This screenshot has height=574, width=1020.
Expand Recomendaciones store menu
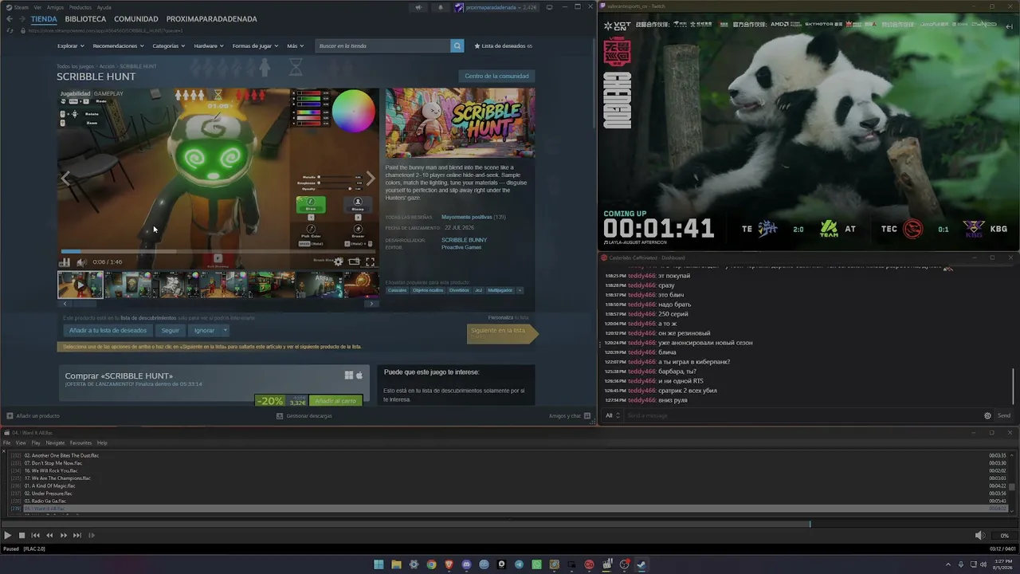click(x=118, y=46)
